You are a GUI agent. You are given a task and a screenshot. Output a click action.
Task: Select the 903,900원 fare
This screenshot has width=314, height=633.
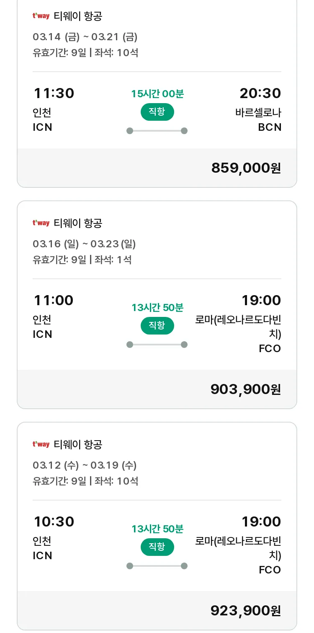(245, 389)
